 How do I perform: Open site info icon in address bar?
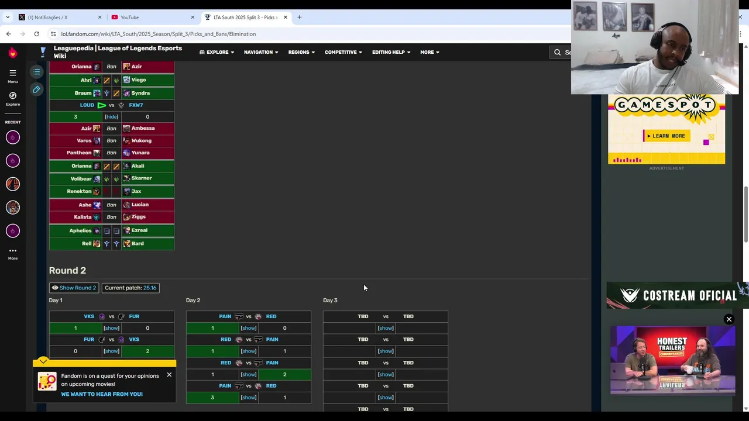tap(53, 34)
